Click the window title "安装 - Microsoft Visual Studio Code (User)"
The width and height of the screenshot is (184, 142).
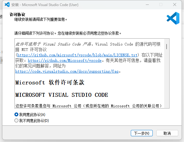[x=45, y=5]
